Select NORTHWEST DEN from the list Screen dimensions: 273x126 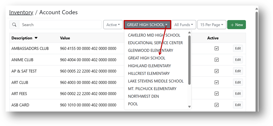[144, 96]
